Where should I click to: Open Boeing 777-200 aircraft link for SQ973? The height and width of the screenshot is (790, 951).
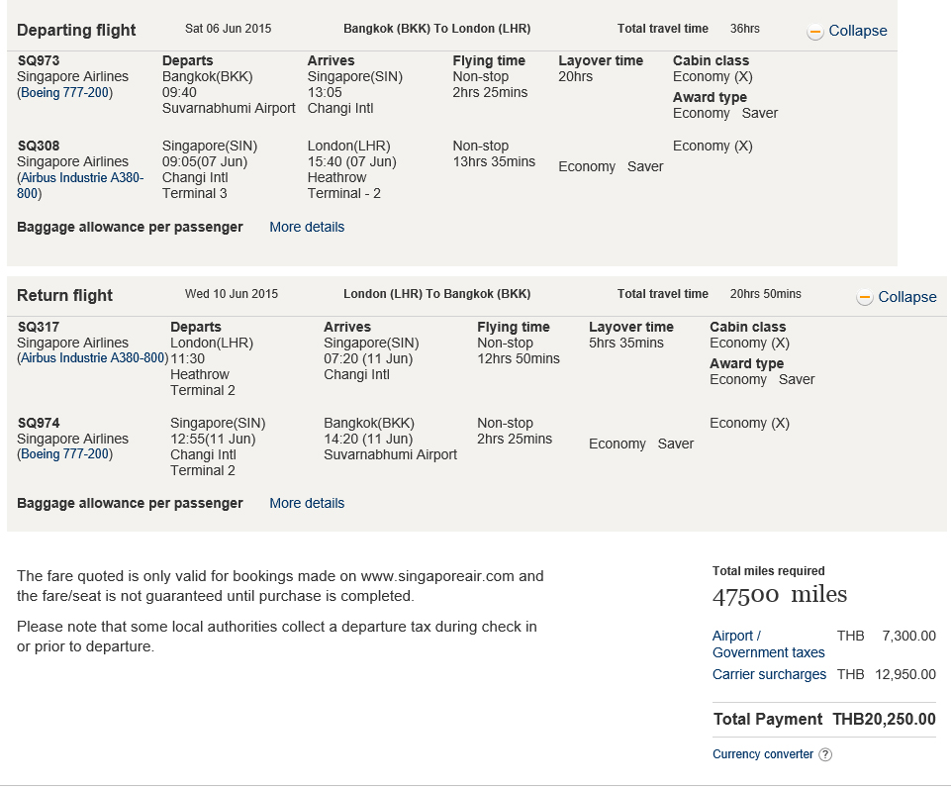coord(67,93)
